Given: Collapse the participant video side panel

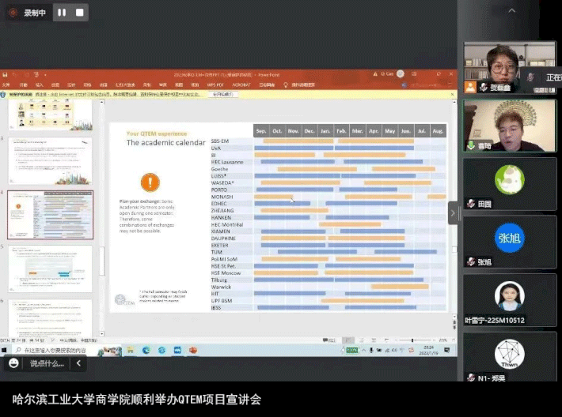Looking at the screenshot, I should click(x=453, y=213).
